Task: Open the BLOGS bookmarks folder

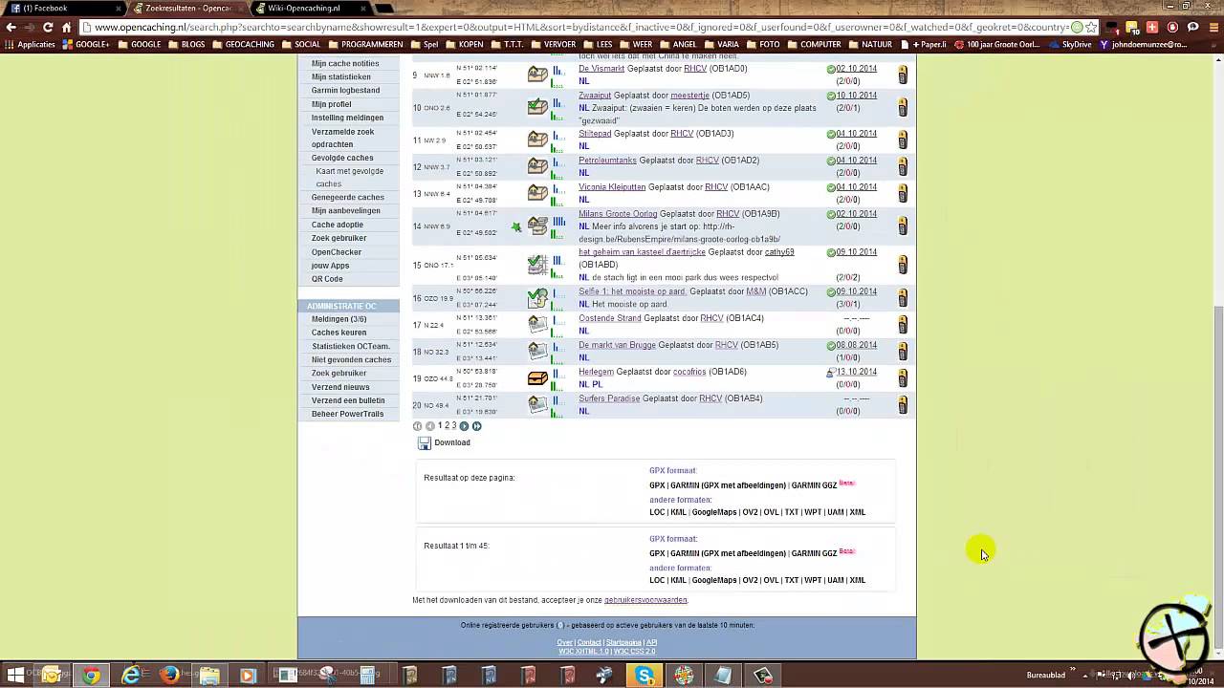Action: click(x=186, y=44)
